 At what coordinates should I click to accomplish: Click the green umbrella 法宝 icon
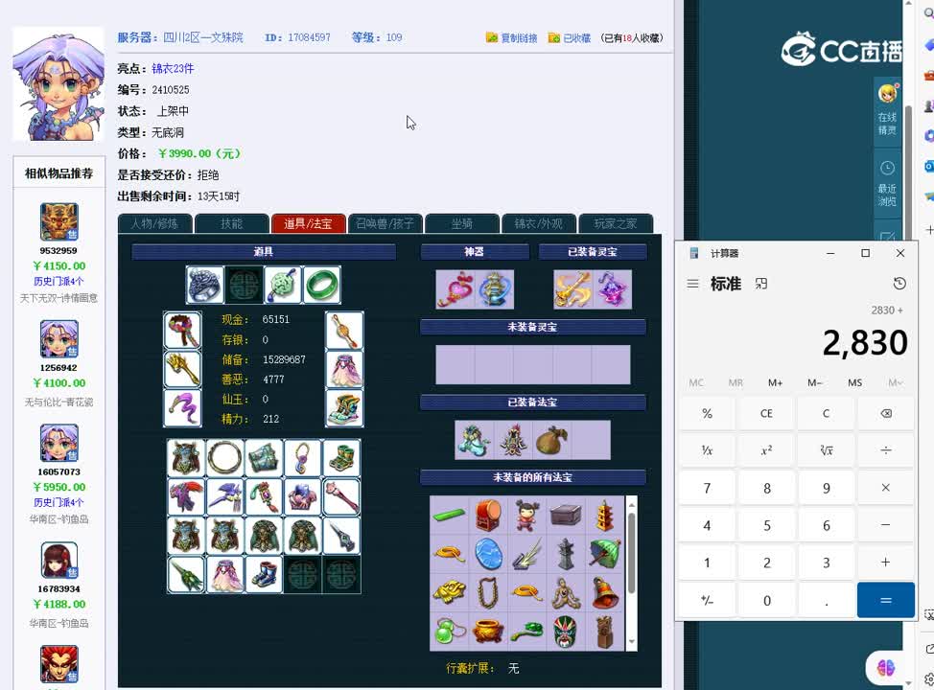(x=604, y=554)
